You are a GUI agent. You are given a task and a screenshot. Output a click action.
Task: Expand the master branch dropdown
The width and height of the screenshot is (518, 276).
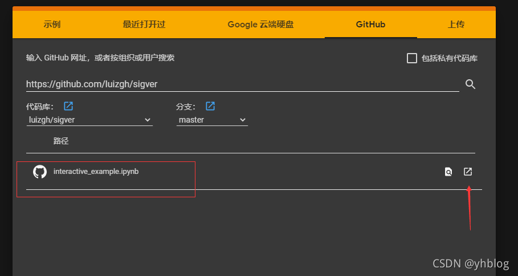click(x=212, y=120)
